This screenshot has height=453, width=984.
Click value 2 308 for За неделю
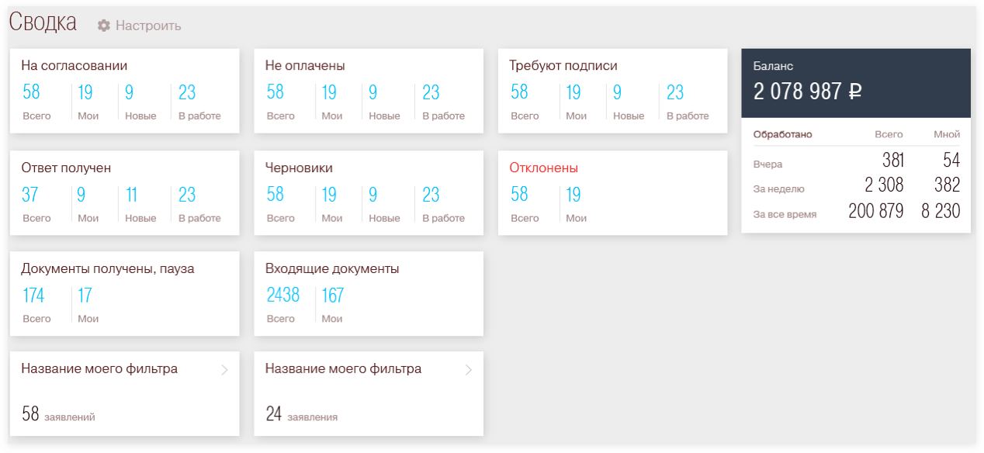(885, 185)
